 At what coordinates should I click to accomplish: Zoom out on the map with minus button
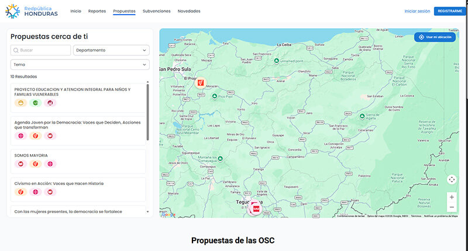452,207
